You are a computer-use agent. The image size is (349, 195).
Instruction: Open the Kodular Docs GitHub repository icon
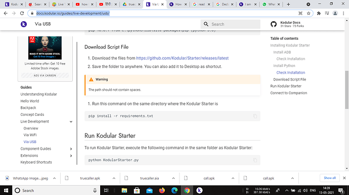274,24
